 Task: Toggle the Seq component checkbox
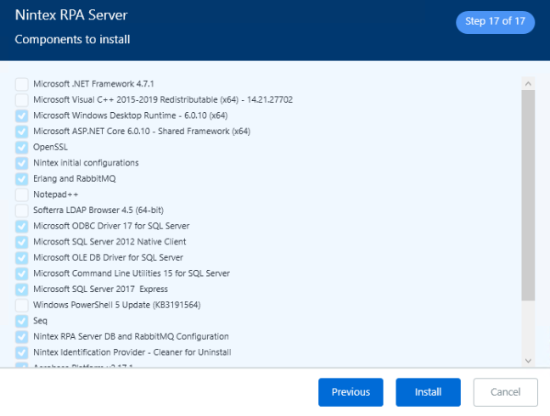pyautogui.click(x=22, y=321)
